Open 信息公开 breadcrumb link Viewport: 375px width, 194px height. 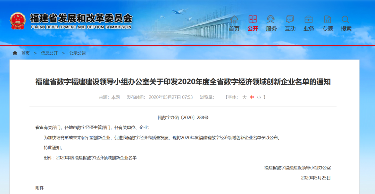(49, 53)
